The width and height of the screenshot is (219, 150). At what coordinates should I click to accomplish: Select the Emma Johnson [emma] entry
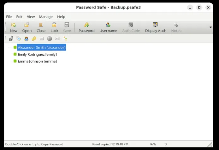[x=37, y=61]
